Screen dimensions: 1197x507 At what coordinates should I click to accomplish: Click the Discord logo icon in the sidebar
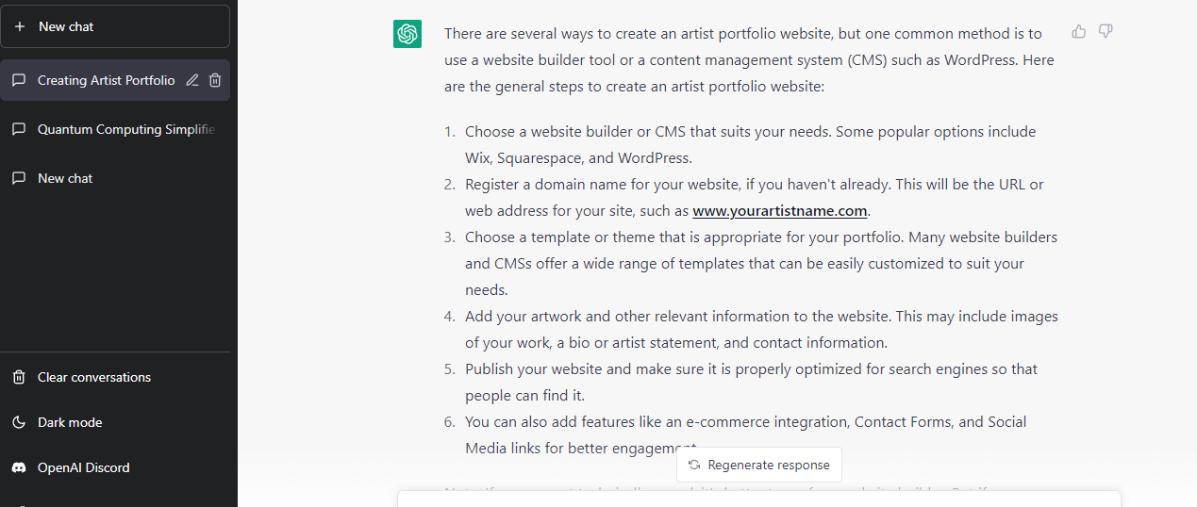[19, 467]
